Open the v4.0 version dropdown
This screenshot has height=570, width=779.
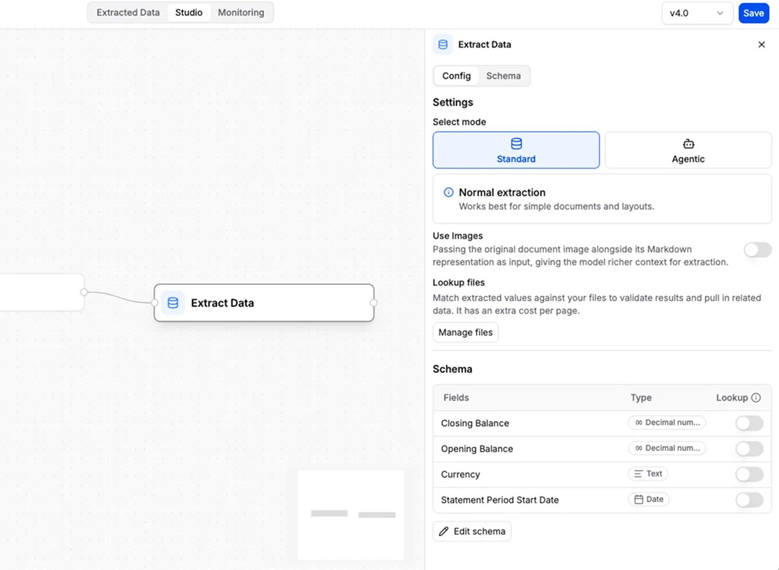[x=697, y=13]
